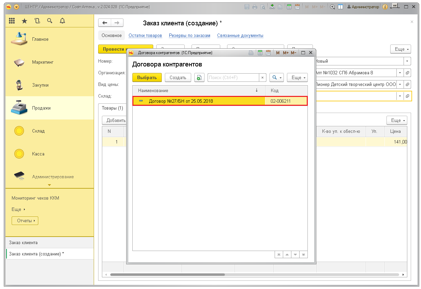Click the information icon next to Администратор
Viewport: 421px width, 289px height.
(x=385, y=7)
